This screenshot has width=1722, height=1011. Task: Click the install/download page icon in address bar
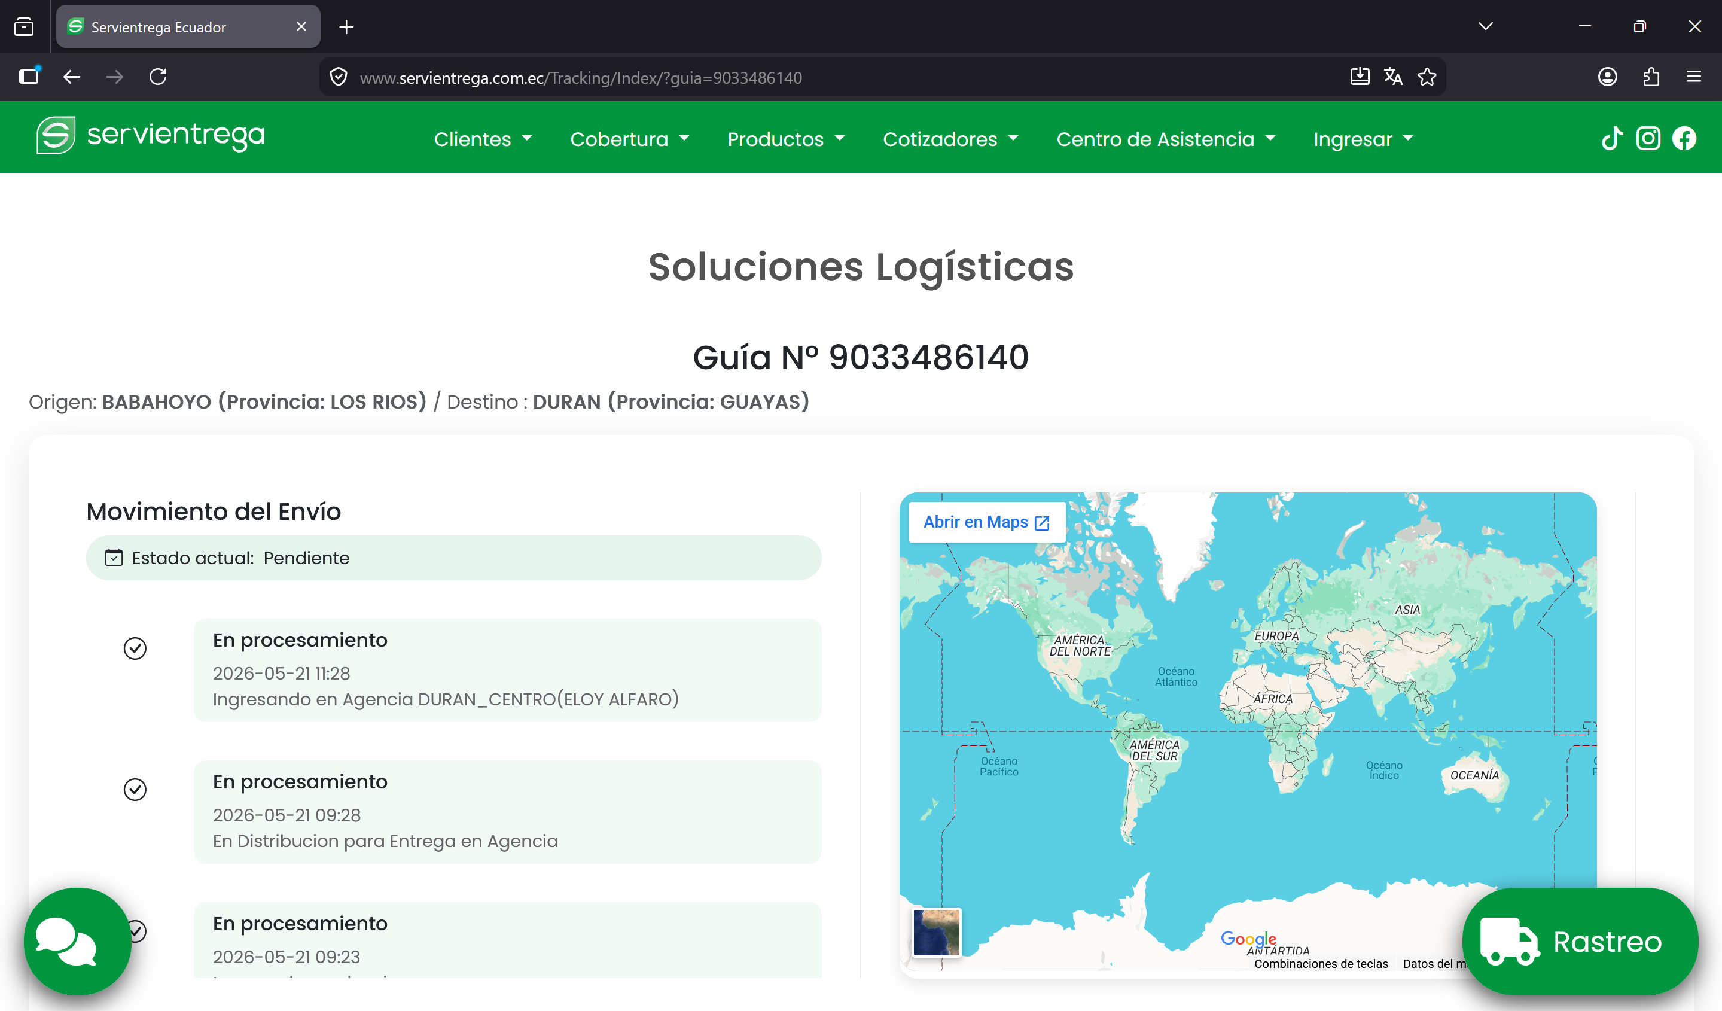click(x=1360, y=77)
